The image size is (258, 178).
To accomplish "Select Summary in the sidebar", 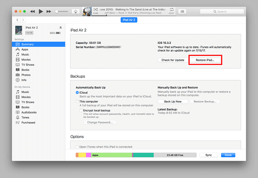I will [x=28, y=44].
